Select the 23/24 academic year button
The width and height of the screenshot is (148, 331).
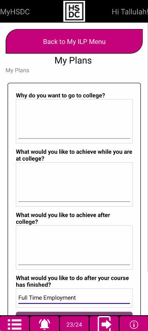[74, 324]
